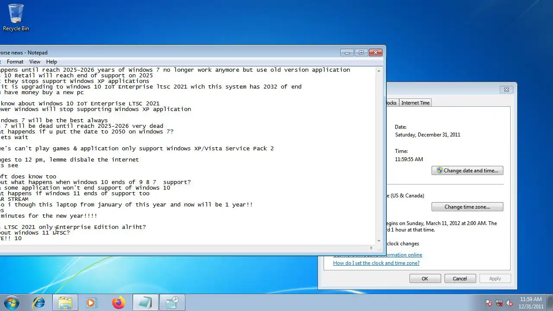Image resolution: width=553 pixels, height=311 pixels.
Task: Open the Windows Start orb
Action: click(x=12, y=302)
